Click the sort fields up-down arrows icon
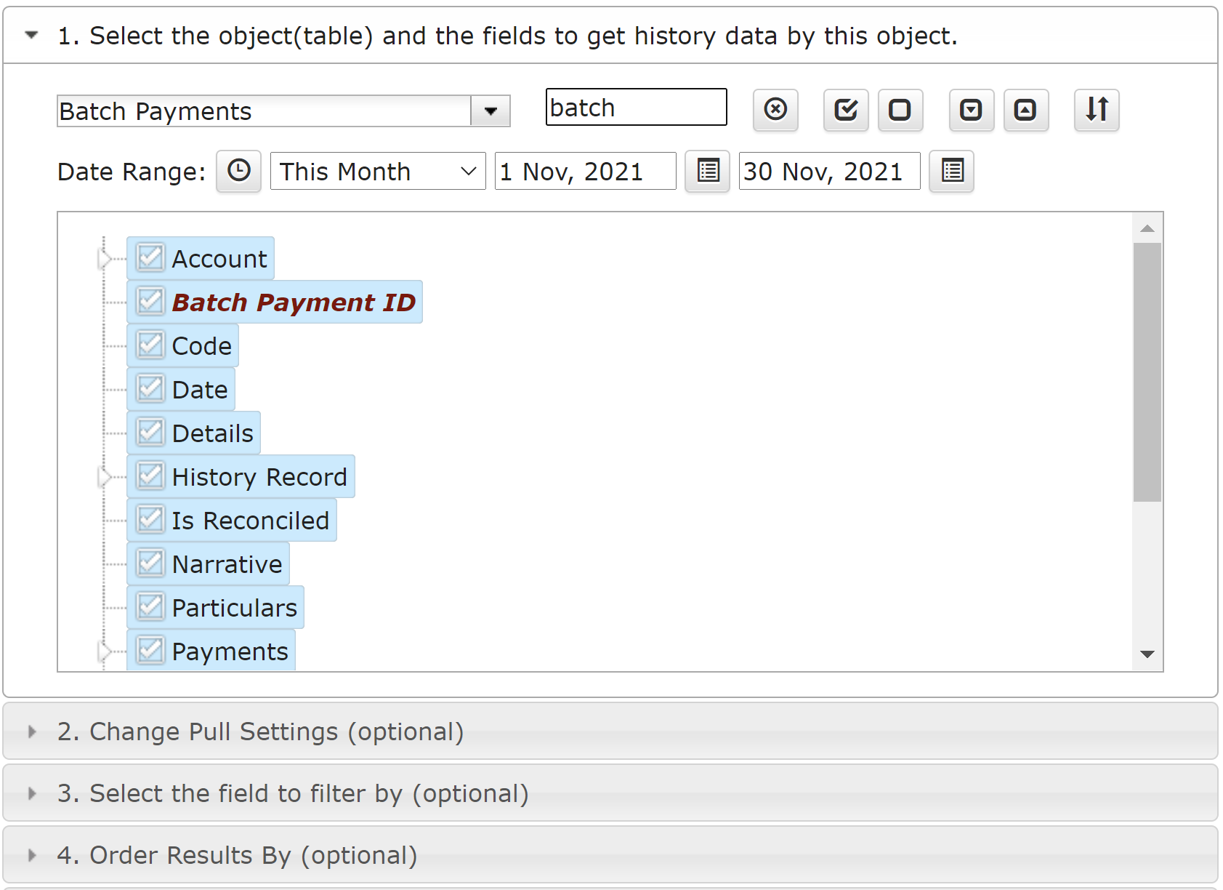The width and height of the screenshot is (1223, 890). click(x=1097, y=110)
